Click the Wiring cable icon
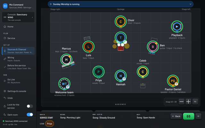 [5, 59]
